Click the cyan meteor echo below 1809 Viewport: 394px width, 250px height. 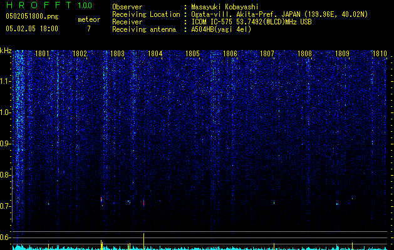[x=337, y=204]
